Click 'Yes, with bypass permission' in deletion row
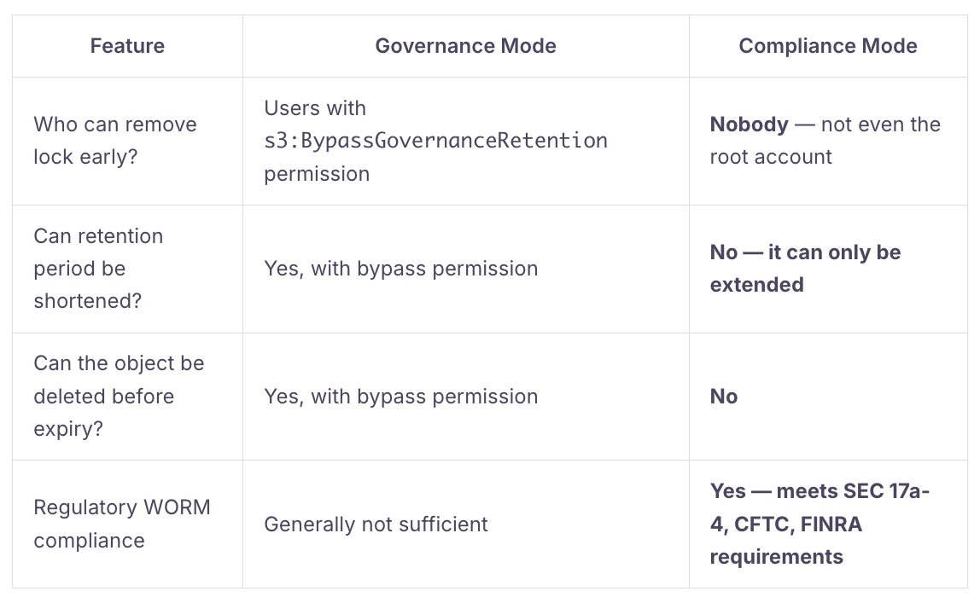980x597 pixels. coord(400,397)
